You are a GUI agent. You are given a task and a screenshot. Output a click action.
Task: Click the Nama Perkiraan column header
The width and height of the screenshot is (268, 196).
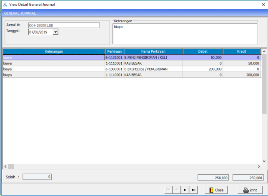tap(153, 51)
